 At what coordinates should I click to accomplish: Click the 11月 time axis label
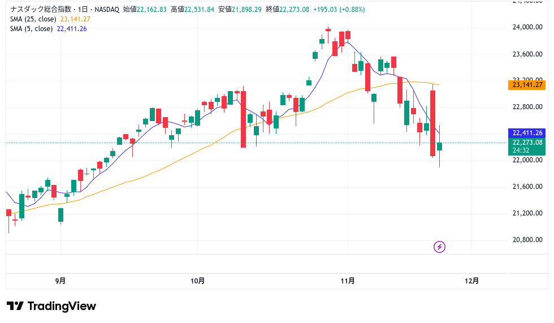coord(348,281)
